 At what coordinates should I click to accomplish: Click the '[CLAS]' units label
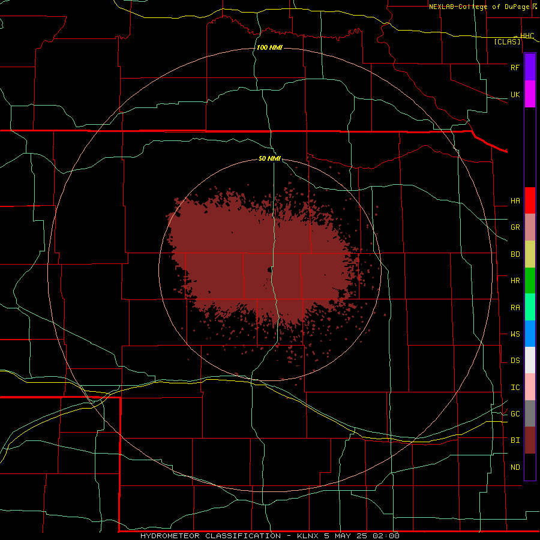click(x=507, y=41)
